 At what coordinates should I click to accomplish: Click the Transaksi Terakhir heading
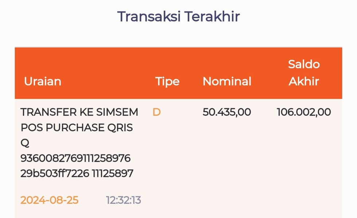[x=178, y=17]
